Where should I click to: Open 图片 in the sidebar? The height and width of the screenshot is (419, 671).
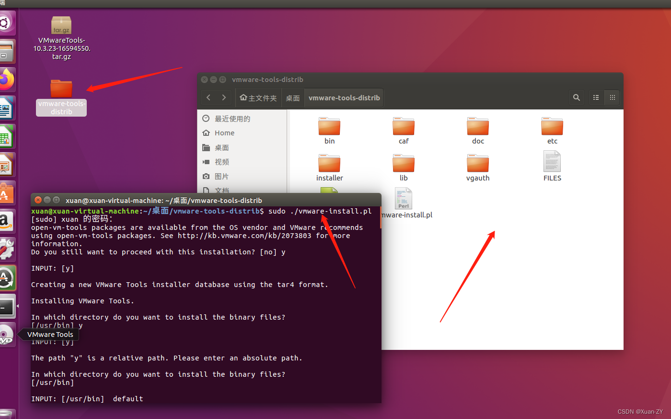coord(242,176)
